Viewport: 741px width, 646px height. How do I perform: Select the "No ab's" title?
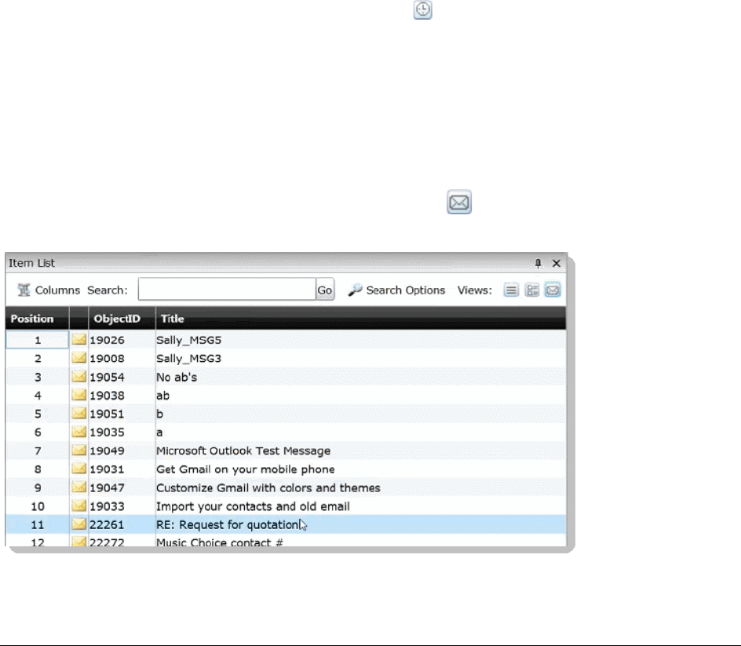(177, 377)
